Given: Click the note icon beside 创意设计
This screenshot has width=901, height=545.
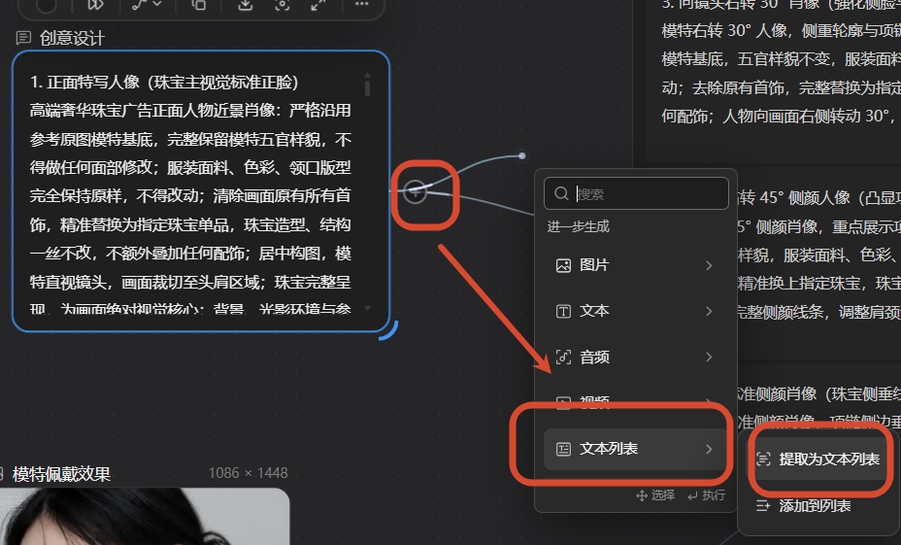Looking at the screenshot, I should pos(23,38).
